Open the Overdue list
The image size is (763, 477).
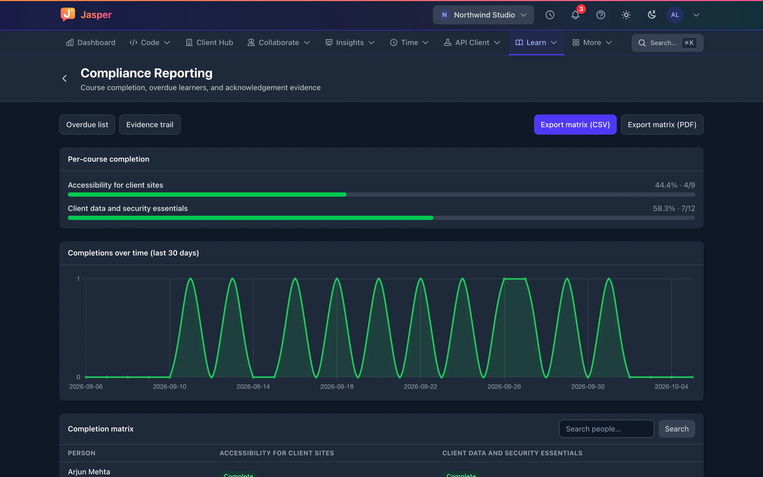coord(87,125)
